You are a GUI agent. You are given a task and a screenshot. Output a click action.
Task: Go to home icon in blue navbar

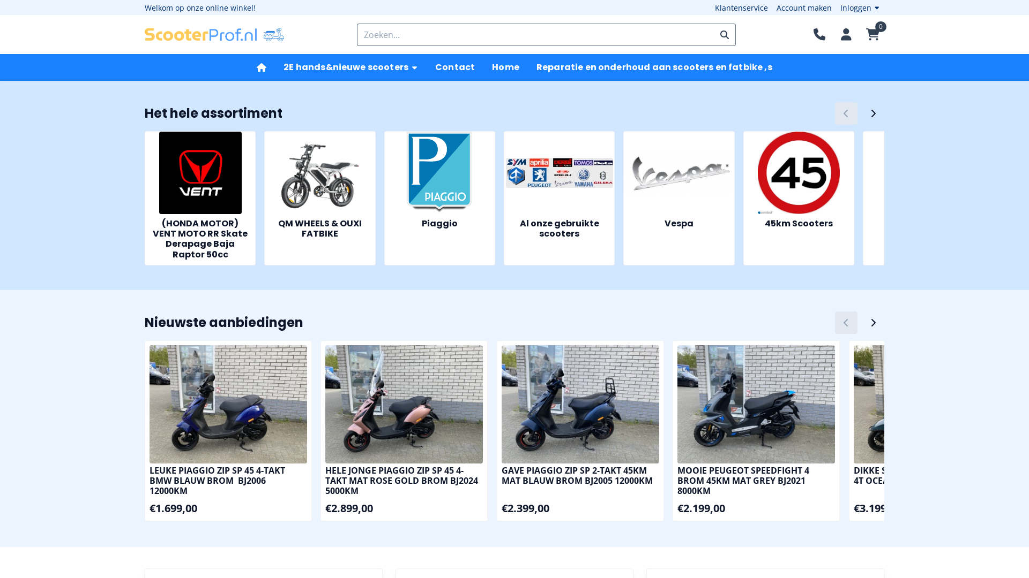coord(262,67)
